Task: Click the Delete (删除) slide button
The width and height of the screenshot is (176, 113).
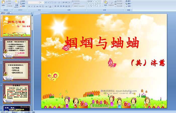Action: [x=23, y=6]
